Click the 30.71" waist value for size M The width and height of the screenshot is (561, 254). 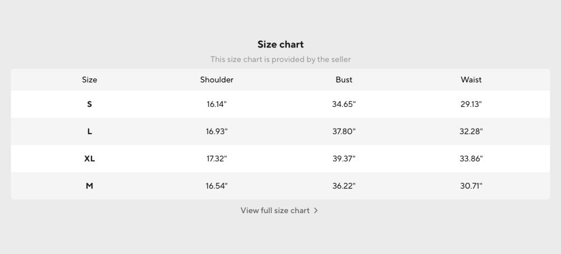pyautogui.click(x=471, y=186)
